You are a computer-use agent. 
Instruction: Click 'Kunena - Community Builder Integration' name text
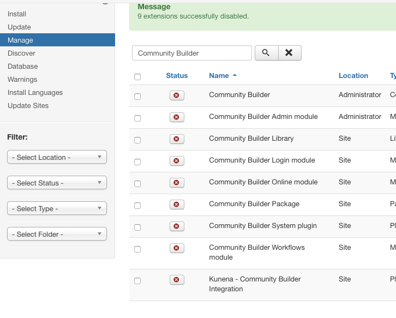click(255, 284)
